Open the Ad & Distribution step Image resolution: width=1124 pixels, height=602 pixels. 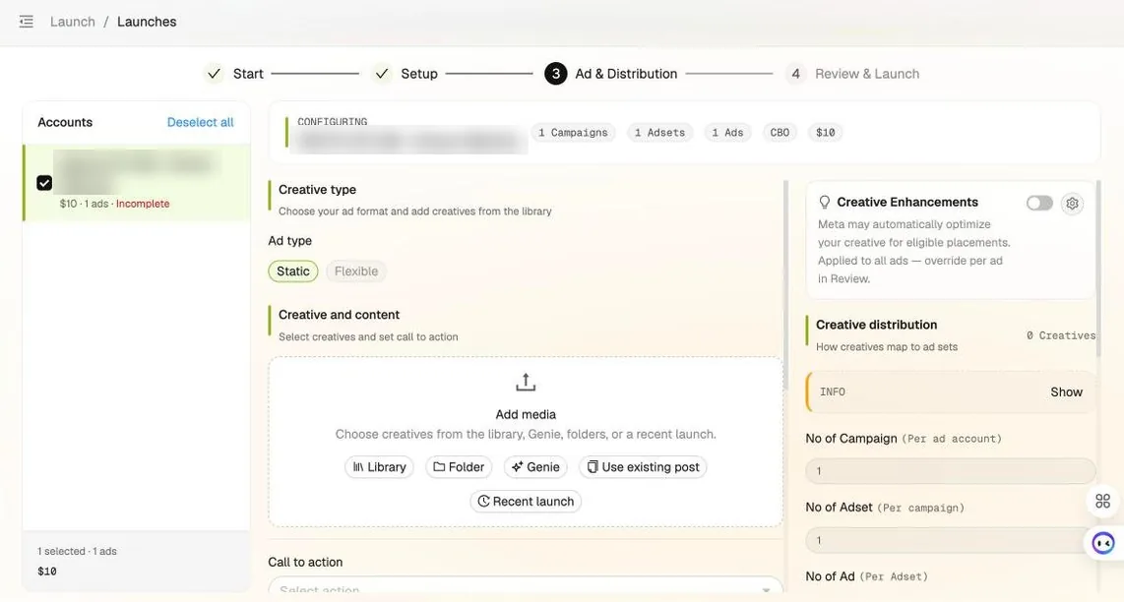626,73
